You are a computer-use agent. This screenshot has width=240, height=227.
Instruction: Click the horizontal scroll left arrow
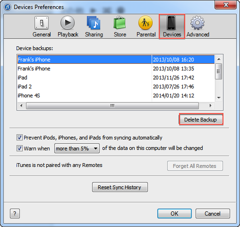[x=22, y=105]
